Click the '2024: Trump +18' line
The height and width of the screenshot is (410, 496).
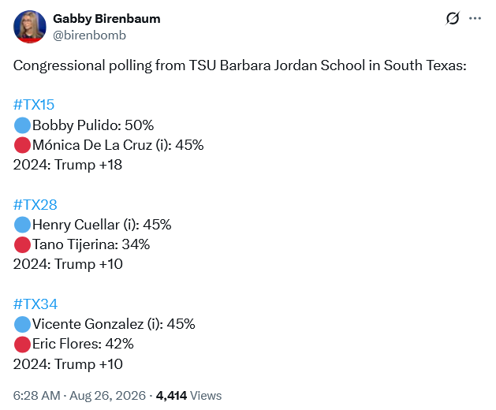[x=68, y=165]
